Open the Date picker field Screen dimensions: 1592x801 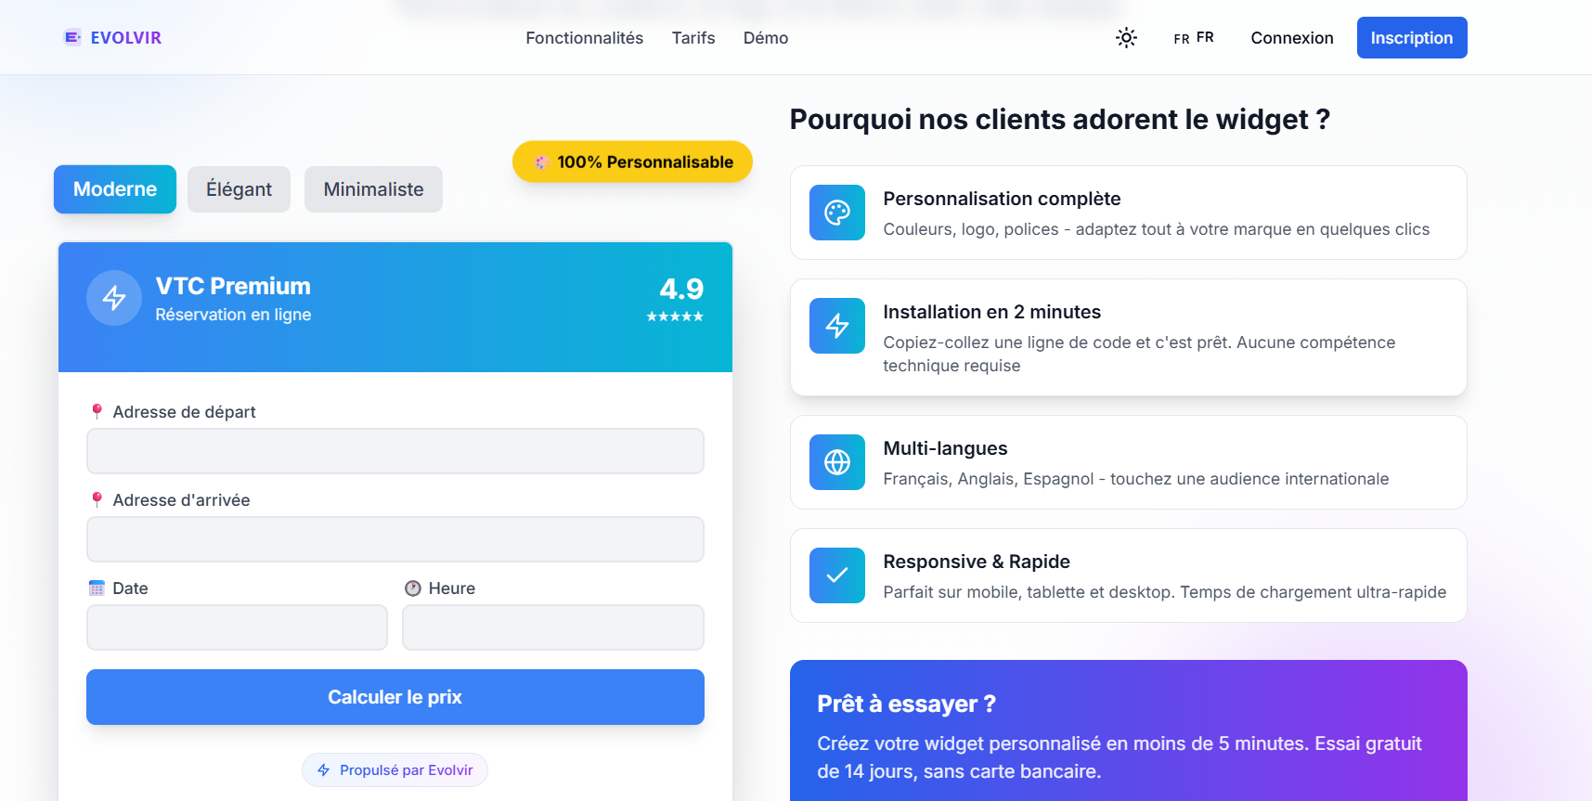[x=237, y=627]
